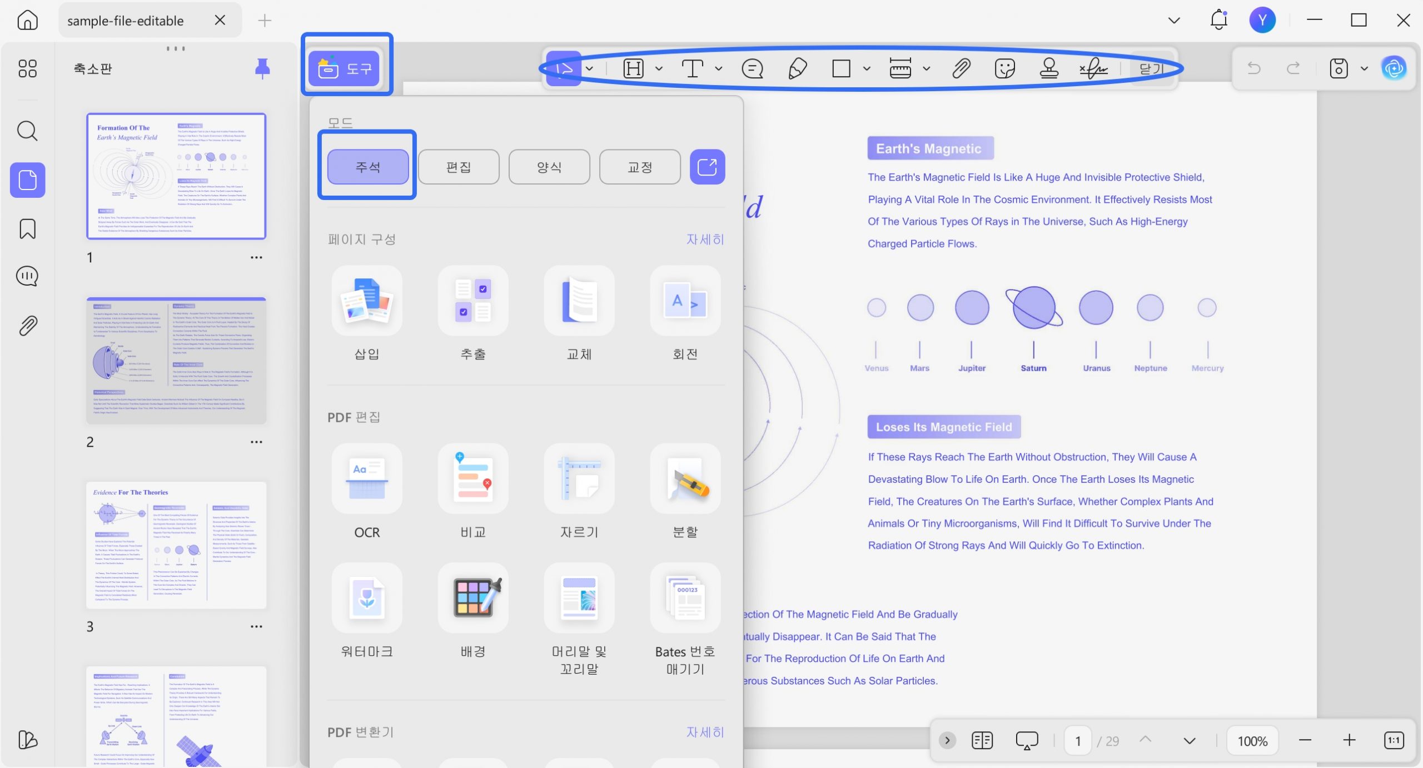The image size is (1423, 768).
Task: Select the sticker tool
Action: point(1004,69)
